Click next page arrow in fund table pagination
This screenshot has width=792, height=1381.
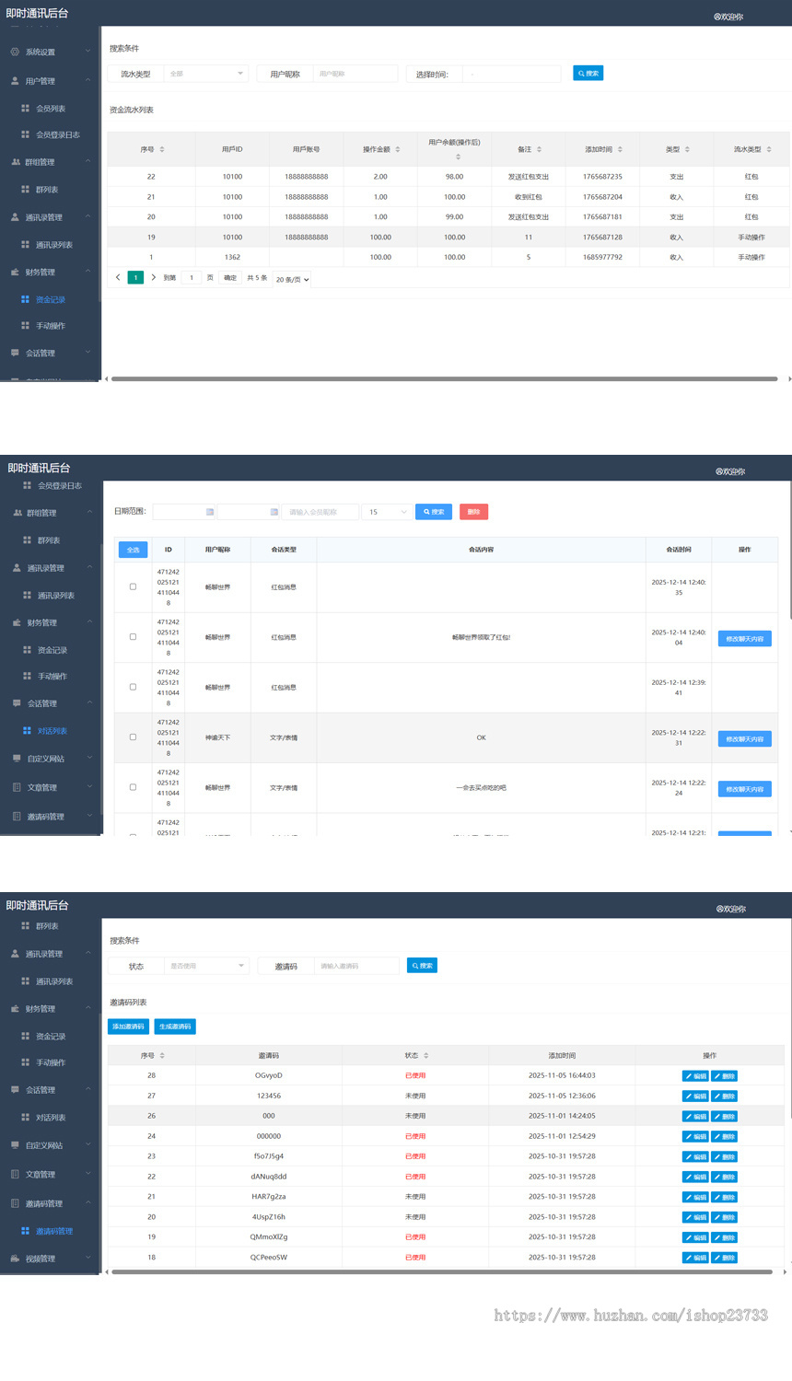click(x=153, y=277)
